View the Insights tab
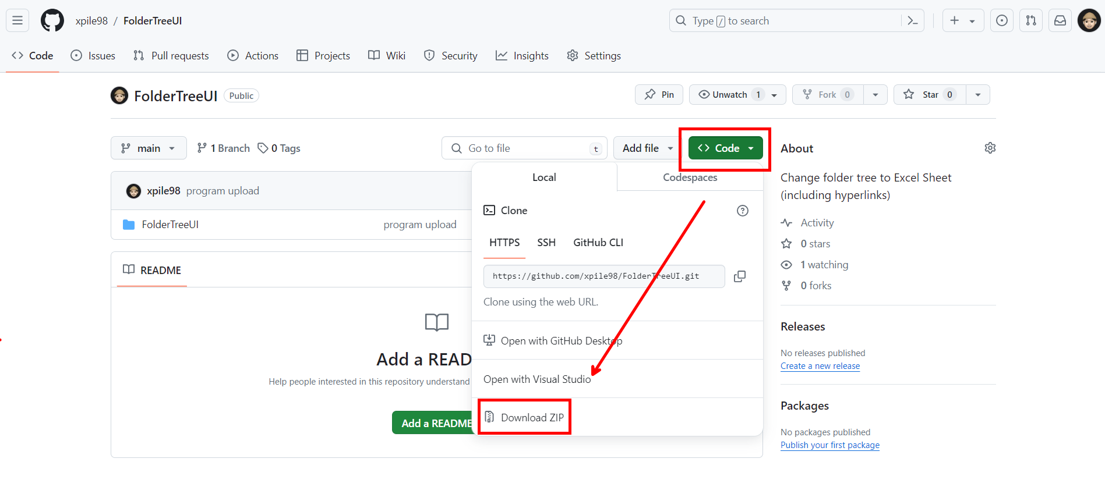This screenshot has width=1105, height=501. tap(522, 56)
